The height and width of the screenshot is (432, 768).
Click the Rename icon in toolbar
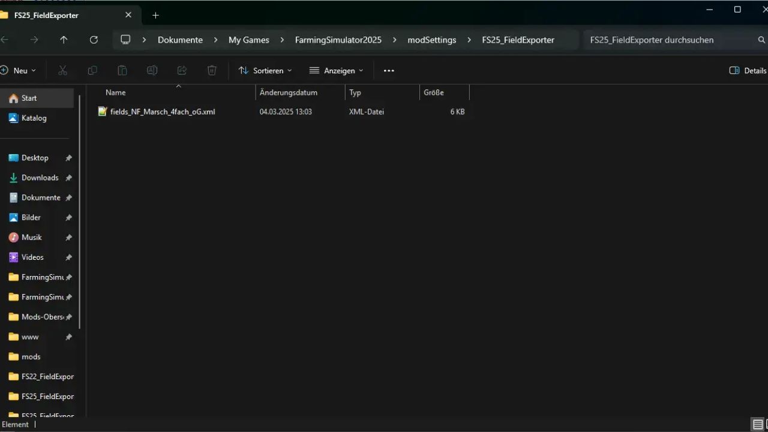[x=152, y=71]
